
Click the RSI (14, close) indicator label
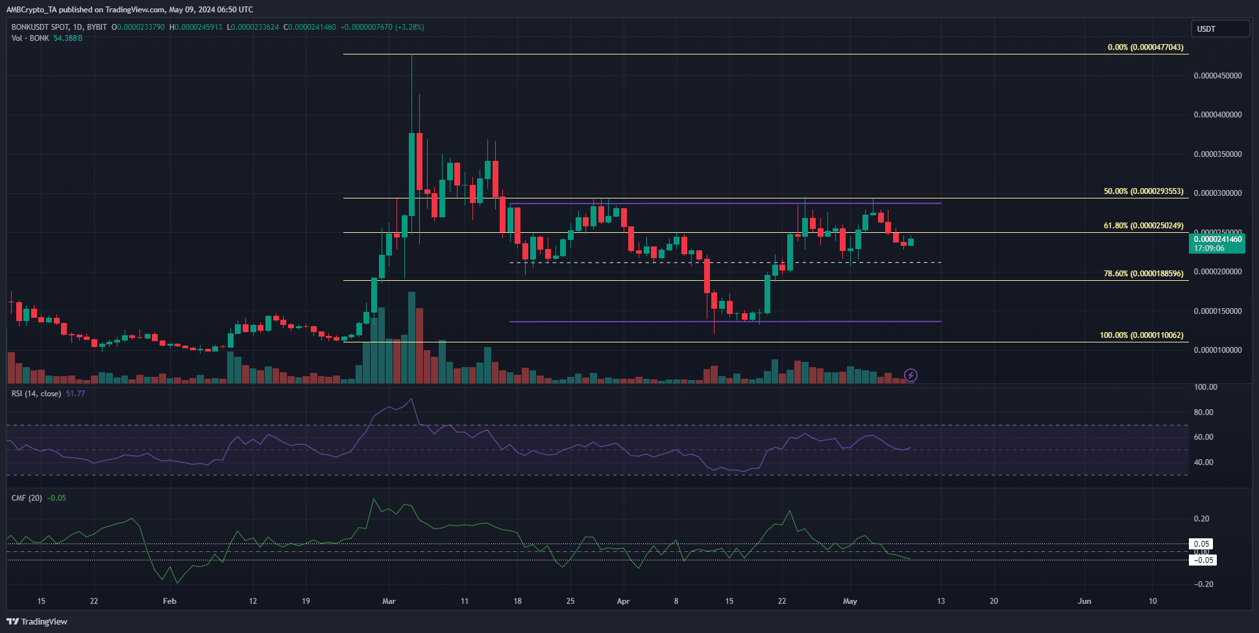coord(36,394)
